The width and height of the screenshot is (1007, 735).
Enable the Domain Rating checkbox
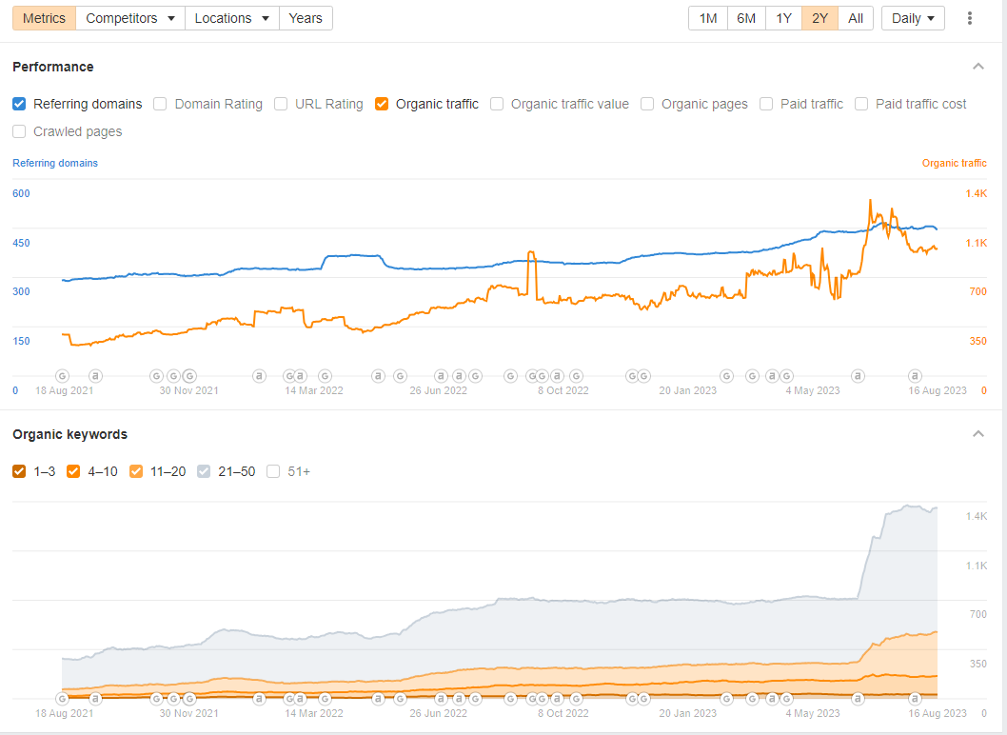click(x=160, y=104)
